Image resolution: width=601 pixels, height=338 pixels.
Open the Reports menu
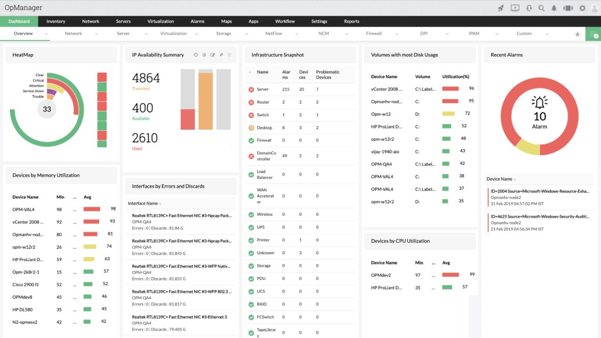pyautogui.click(x=352, y=22)
